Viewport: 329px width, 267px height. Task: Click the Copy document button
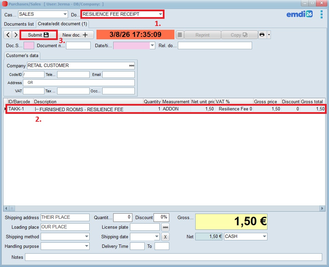click(x=239, y=35)
